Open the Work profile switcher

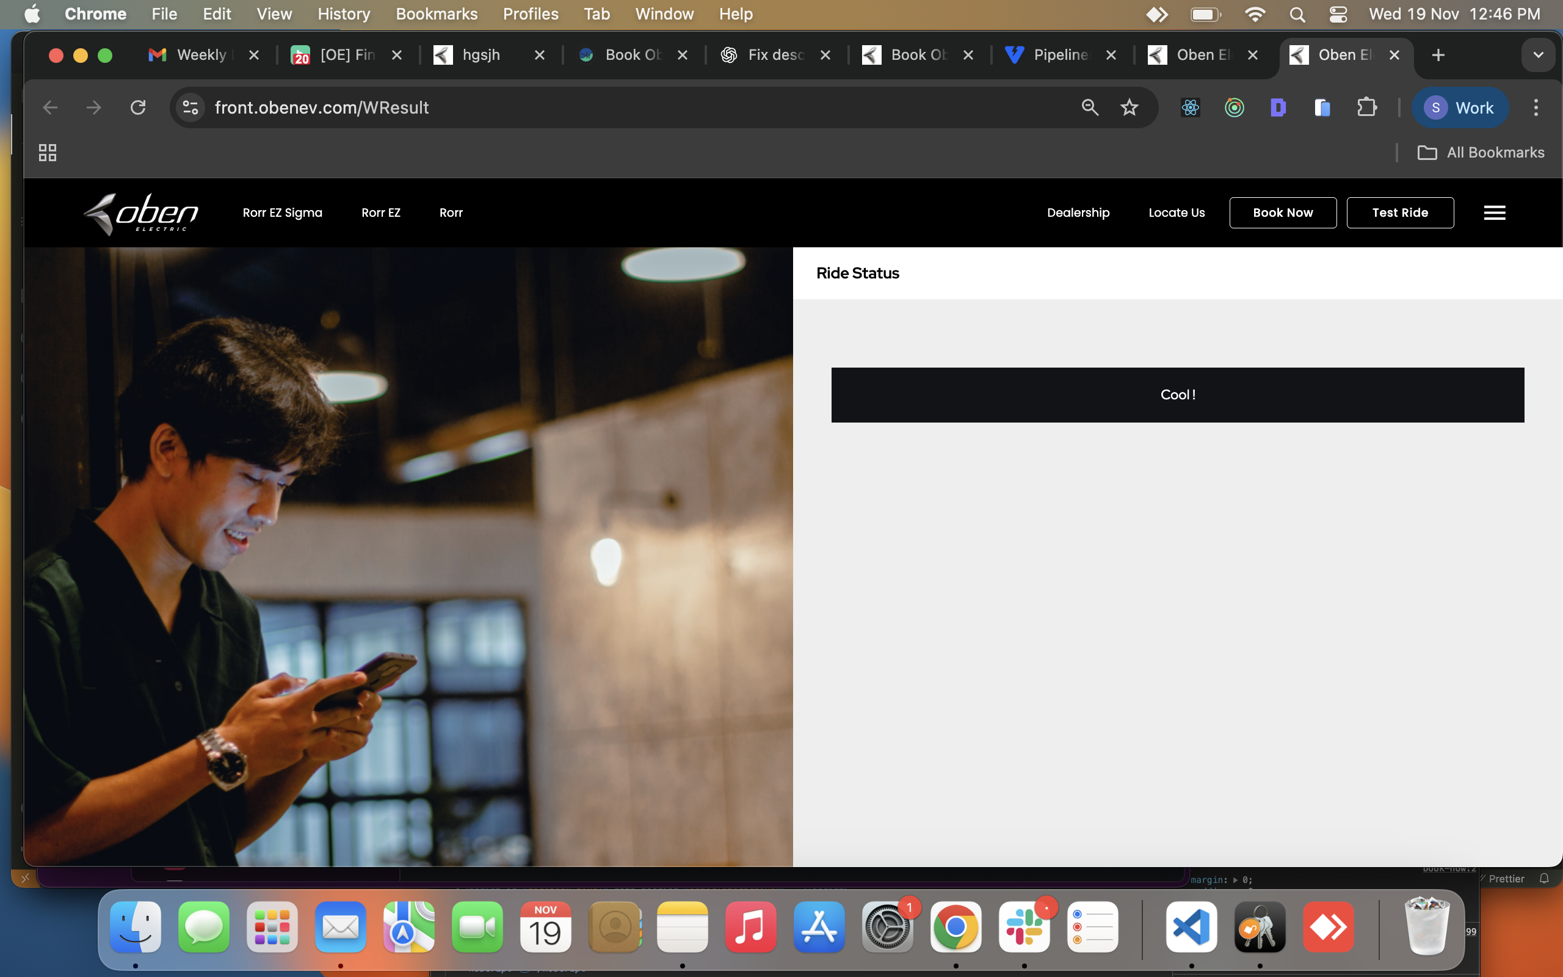1459,107
